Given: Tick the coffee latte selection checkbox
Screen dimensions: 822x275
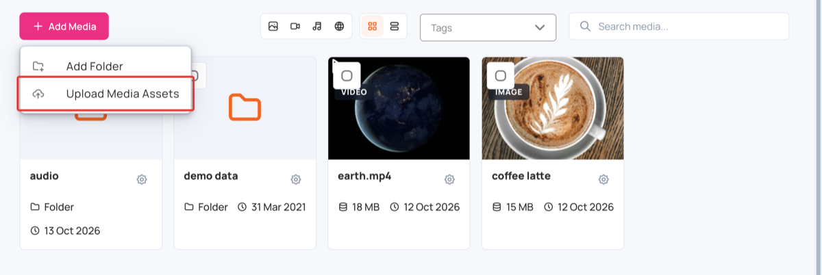Looking at the screenshot, I should click(x=501, y=75).
